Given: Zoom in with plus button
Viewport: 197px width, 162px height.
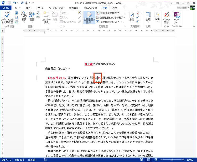Looking at the screenshot, I should 183,160.
